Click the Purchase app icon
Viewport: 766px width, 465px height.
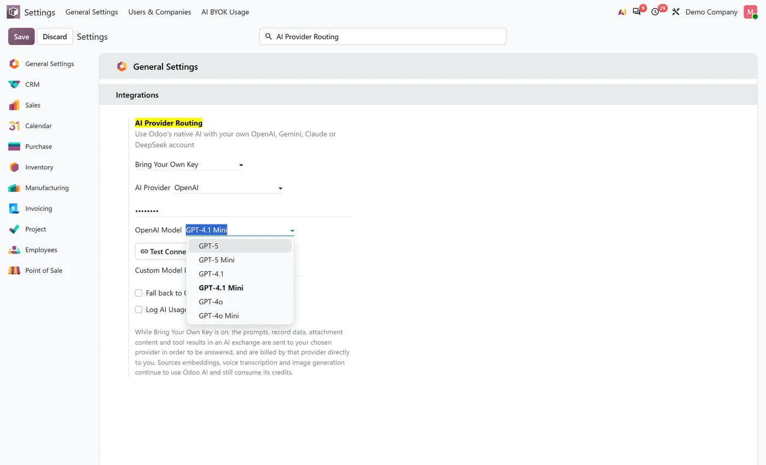pos(14,146)
